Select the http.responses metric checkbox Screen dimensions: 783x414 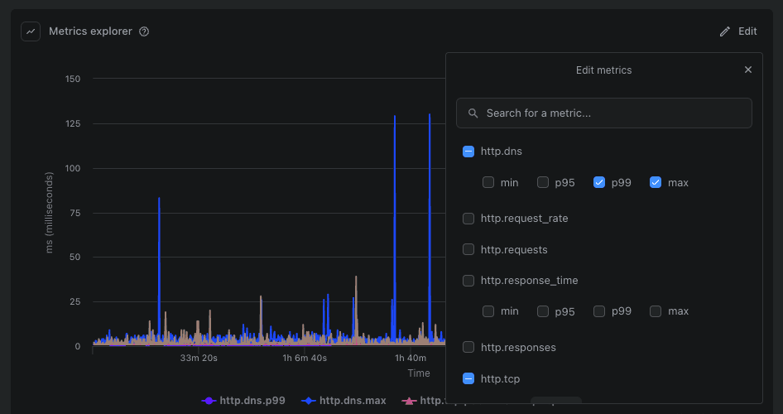(468, 347)
